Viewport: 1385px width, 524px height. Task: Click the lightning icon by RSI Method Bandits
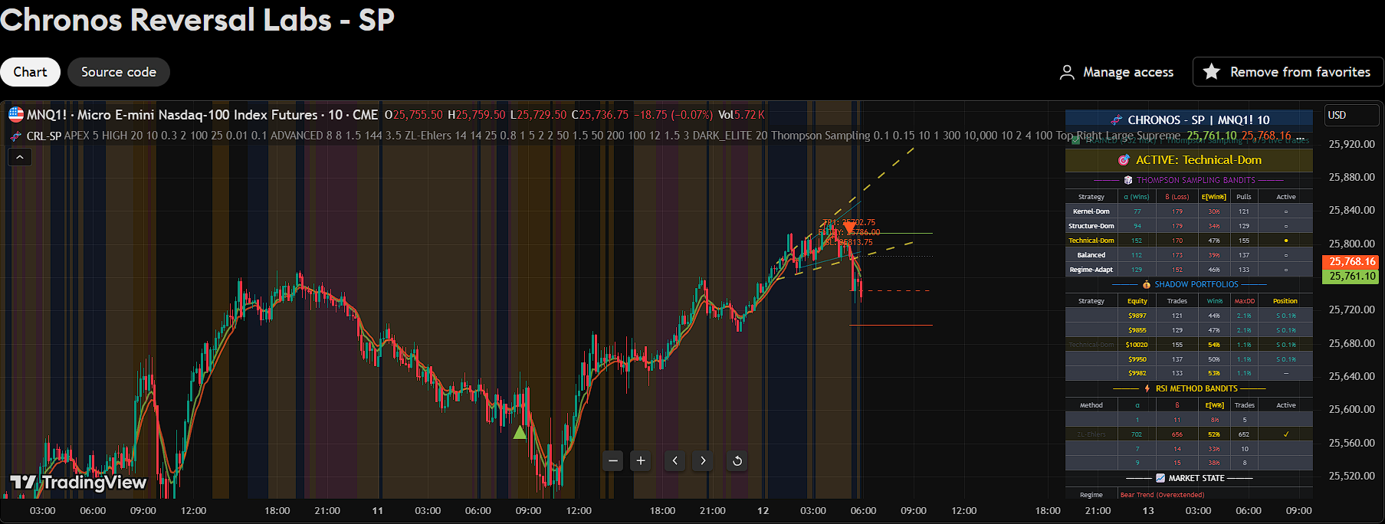[1147, 388]
